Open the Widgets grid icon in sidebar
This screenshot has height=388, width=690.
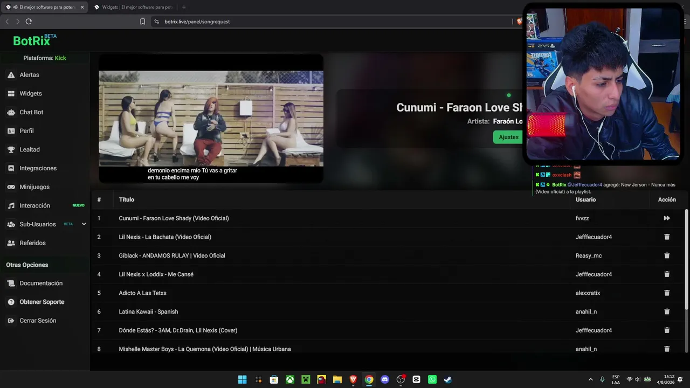click(x=11, y=94)
